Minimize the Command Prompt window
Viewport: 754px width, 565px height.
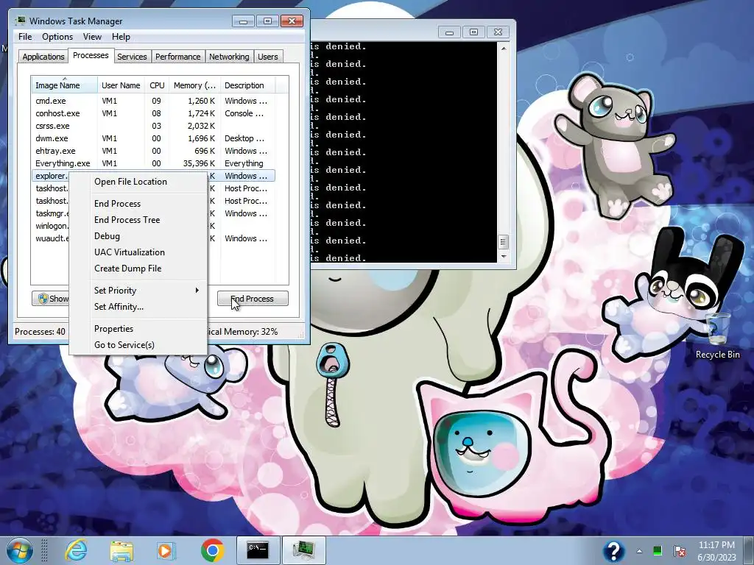[450, 32]
